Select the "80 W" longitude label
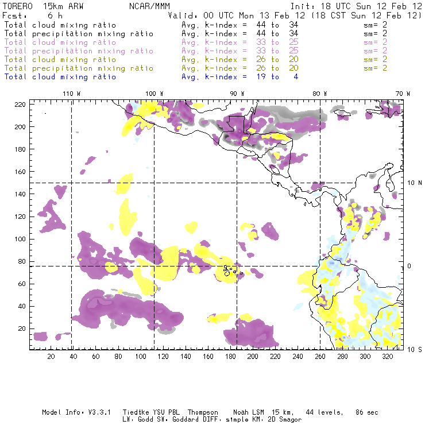Screen dimensions: 425x425 (320, 94)
